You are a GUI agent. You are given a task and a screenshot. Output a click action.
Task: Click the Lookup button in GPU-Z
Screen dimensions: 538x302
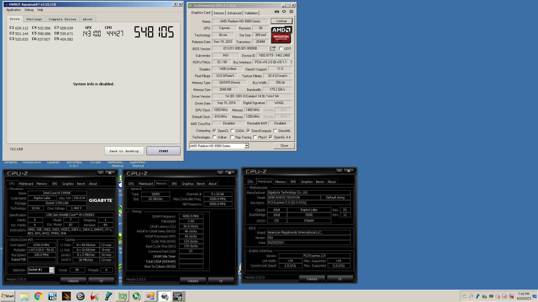pyautogui.click(x=282, y=21)
